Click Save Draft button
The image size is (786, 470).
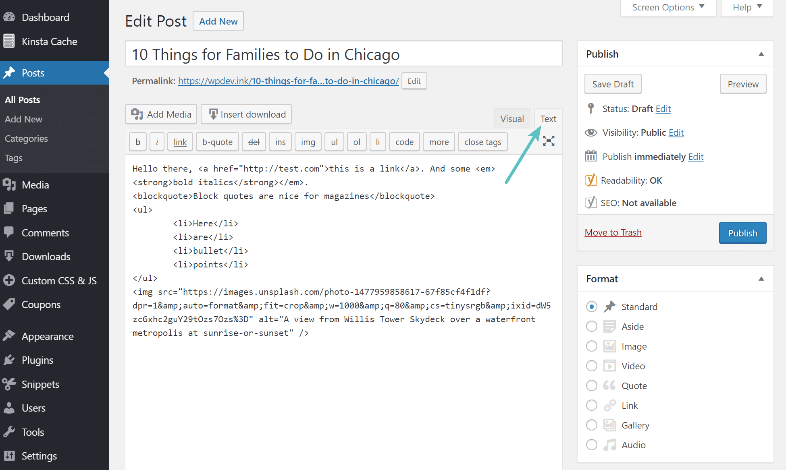pyautogui.click(x=612, y=84)
